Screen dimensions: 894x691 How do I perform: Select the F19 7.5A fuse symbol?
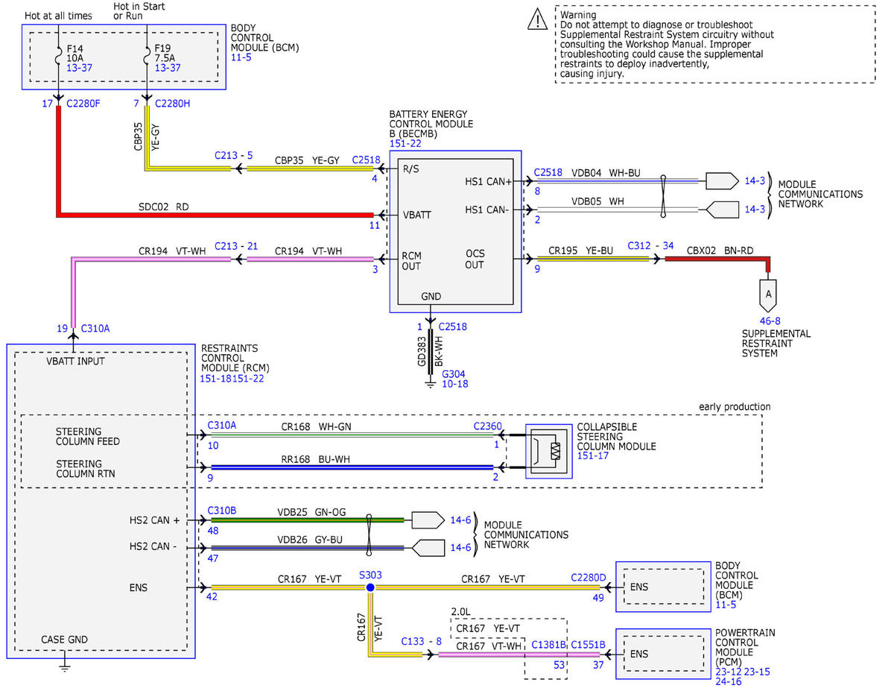(x=146, y=56)
